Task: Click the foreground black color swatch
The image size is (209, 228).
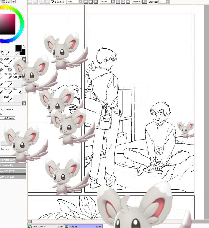Action: pyautogui.click(x=19, y=48)
